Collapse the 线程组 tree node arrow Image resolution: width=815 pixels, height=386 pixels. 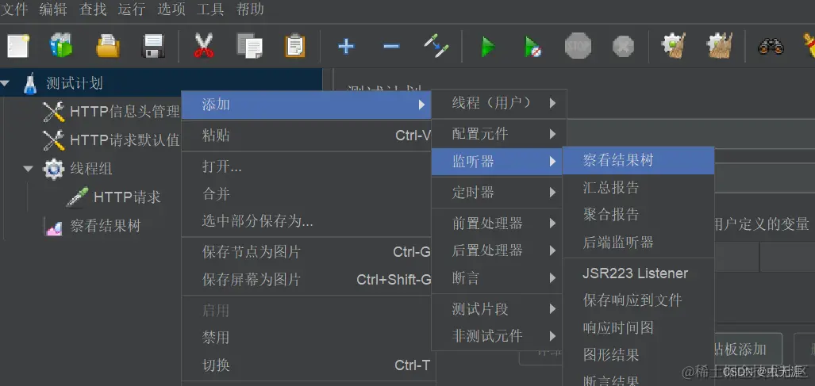point(29,169)
